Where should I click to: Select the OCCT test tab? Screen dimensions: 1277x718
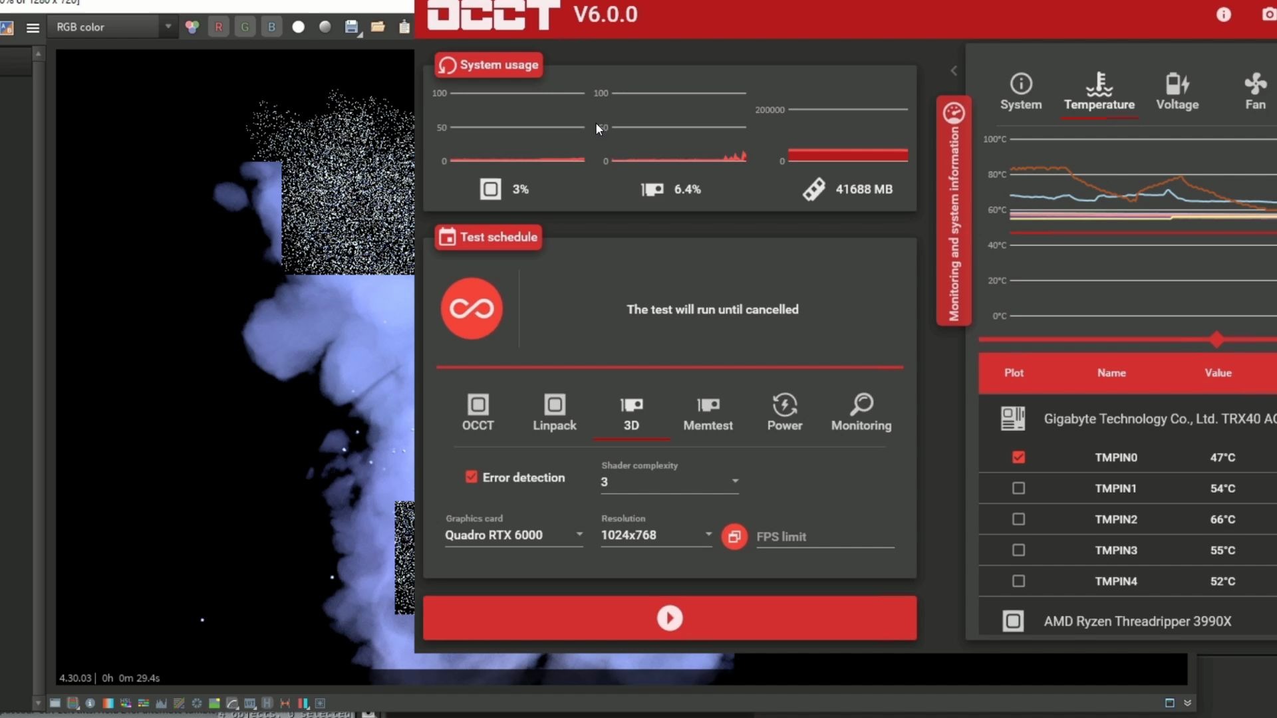click(x=478, y=413)
